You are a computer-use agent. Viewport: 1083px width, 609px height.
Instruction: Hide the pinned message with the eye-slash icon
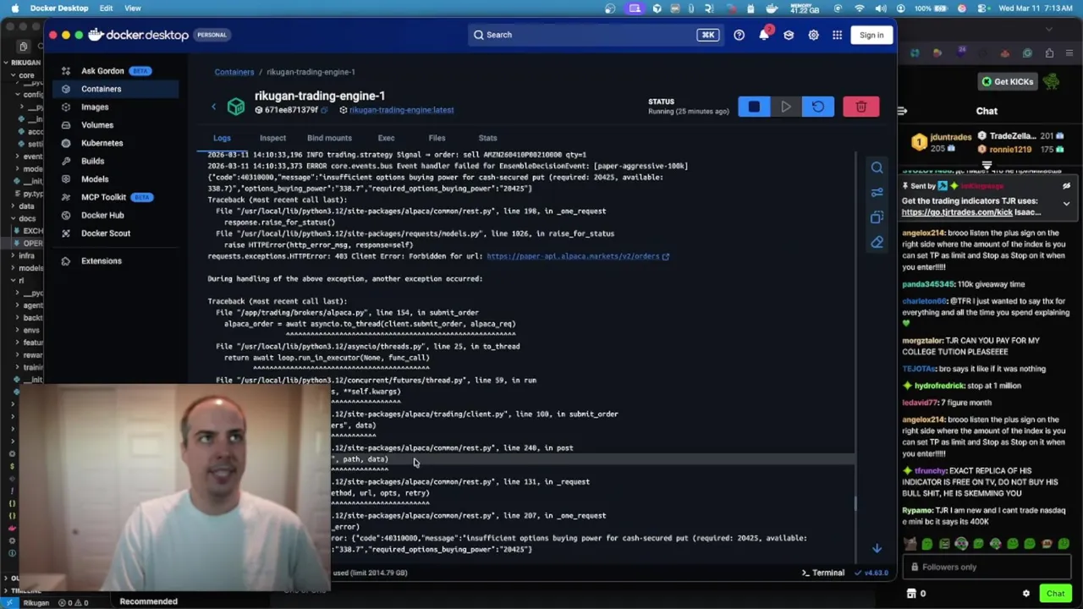(1066, 186)
